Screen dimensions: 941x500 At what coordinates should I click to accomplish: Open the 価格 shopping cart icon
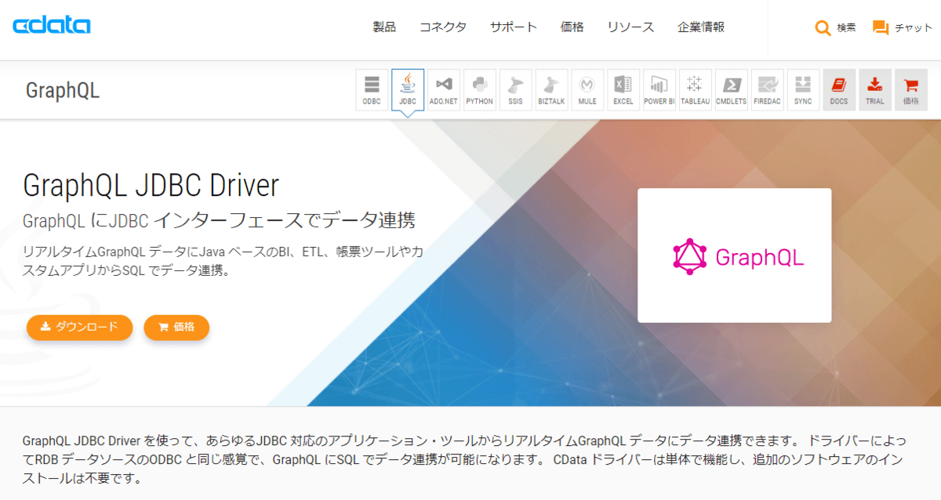click(x=911, y=89)
